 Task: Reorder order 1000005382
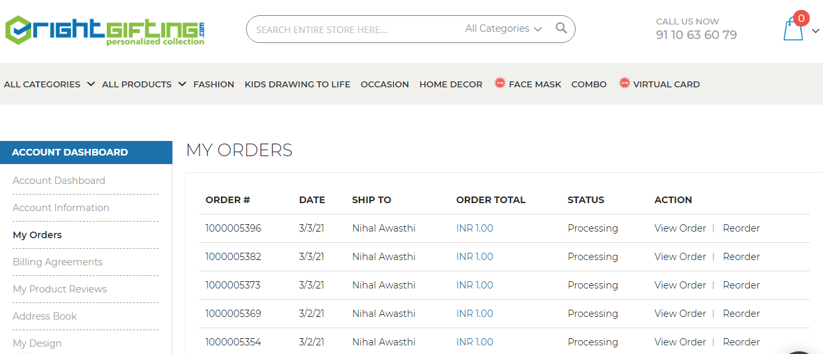point(741,257)
